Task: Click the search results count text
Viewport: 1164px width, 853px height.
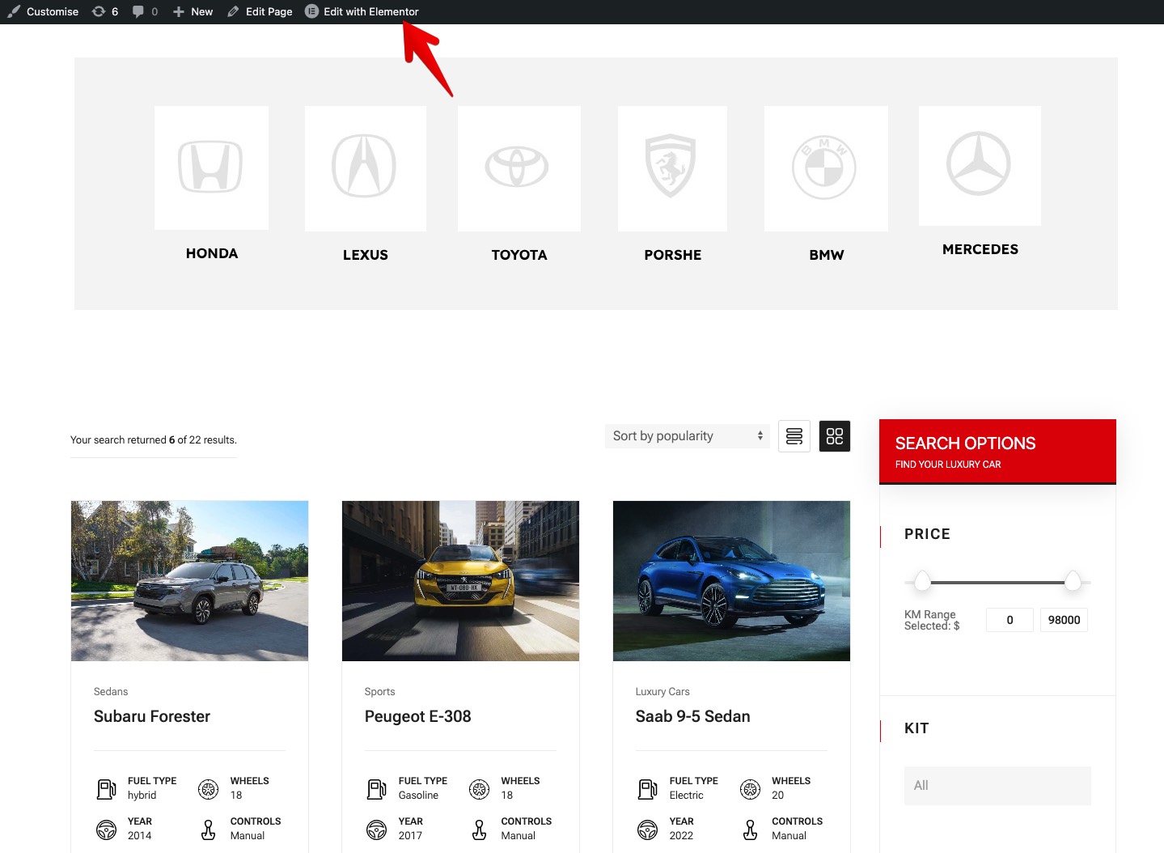Action: [x=154, y=440]
